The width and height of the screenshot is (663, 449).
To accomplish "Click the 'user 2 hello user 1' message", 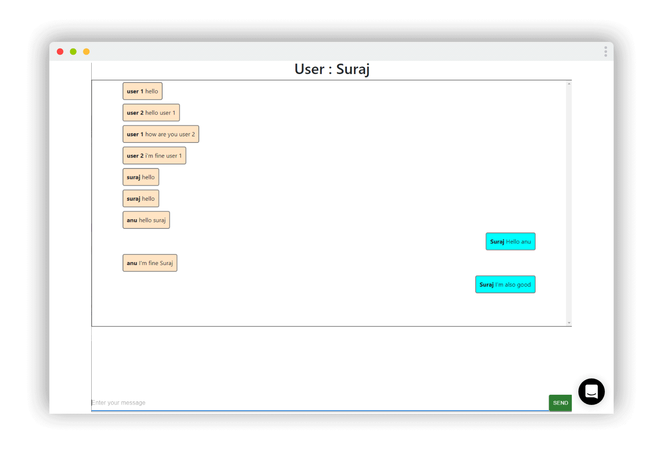I will tap(151, 113).
